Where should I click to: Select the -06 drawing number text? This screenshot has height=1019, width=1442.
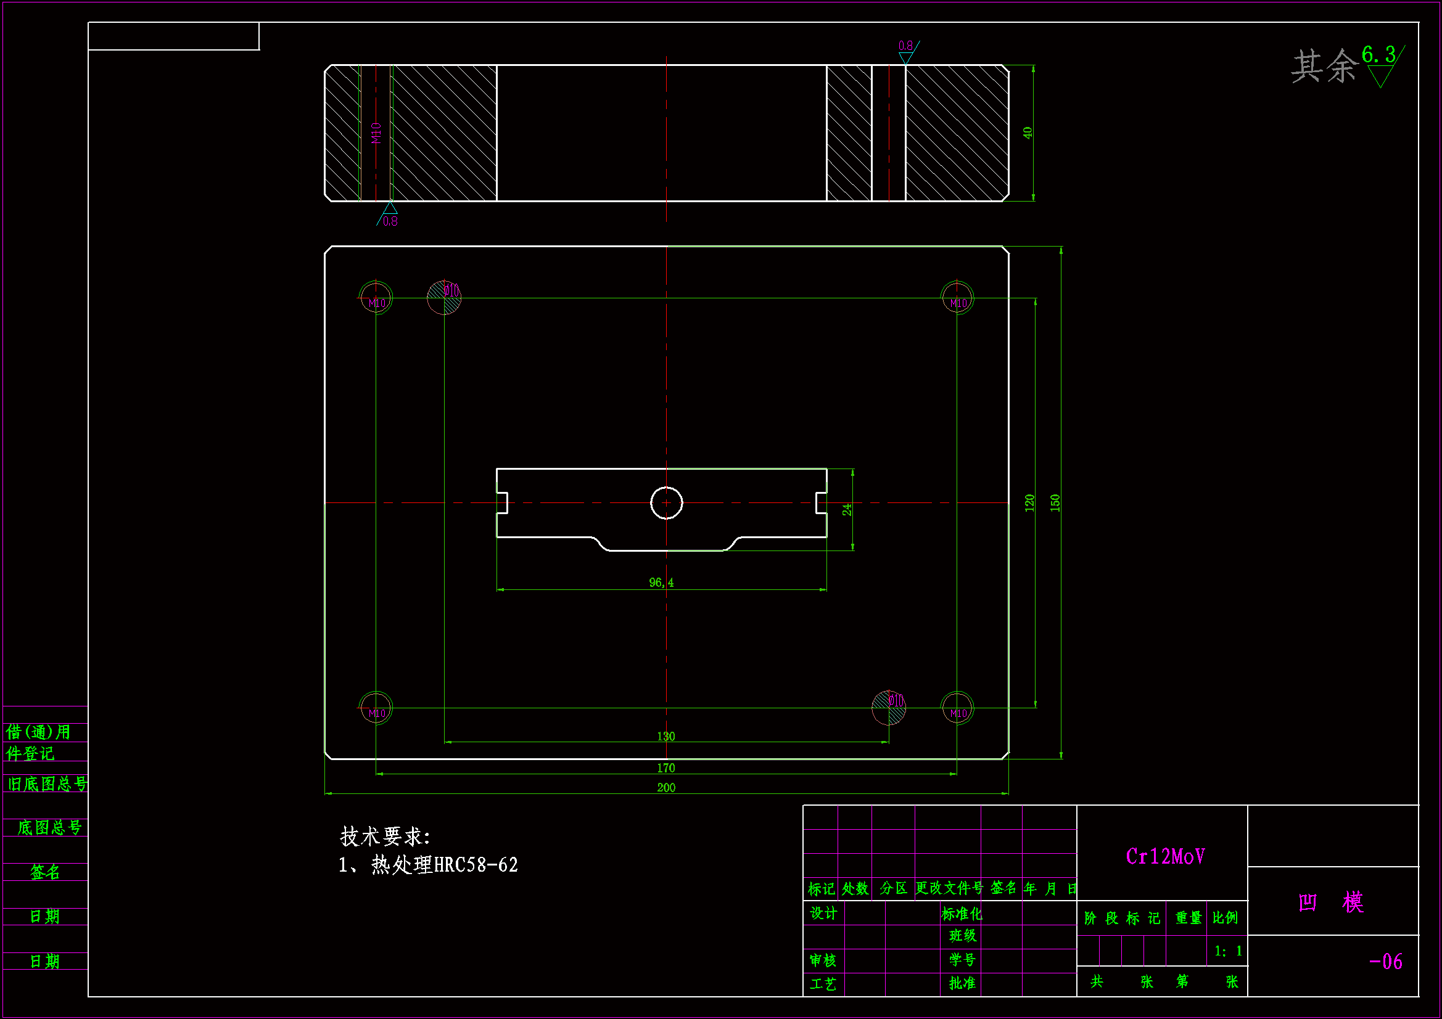[1385, 961]
